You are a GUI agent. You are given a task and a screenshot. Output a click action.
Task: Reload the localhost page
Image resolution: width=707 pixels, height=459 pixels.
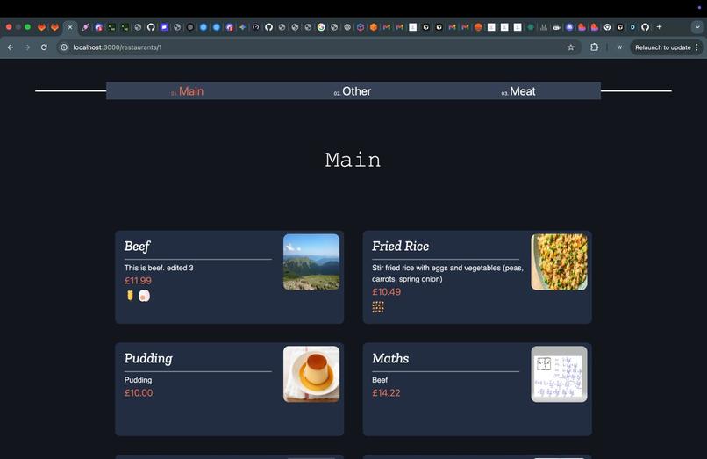(x=44, y=47)
